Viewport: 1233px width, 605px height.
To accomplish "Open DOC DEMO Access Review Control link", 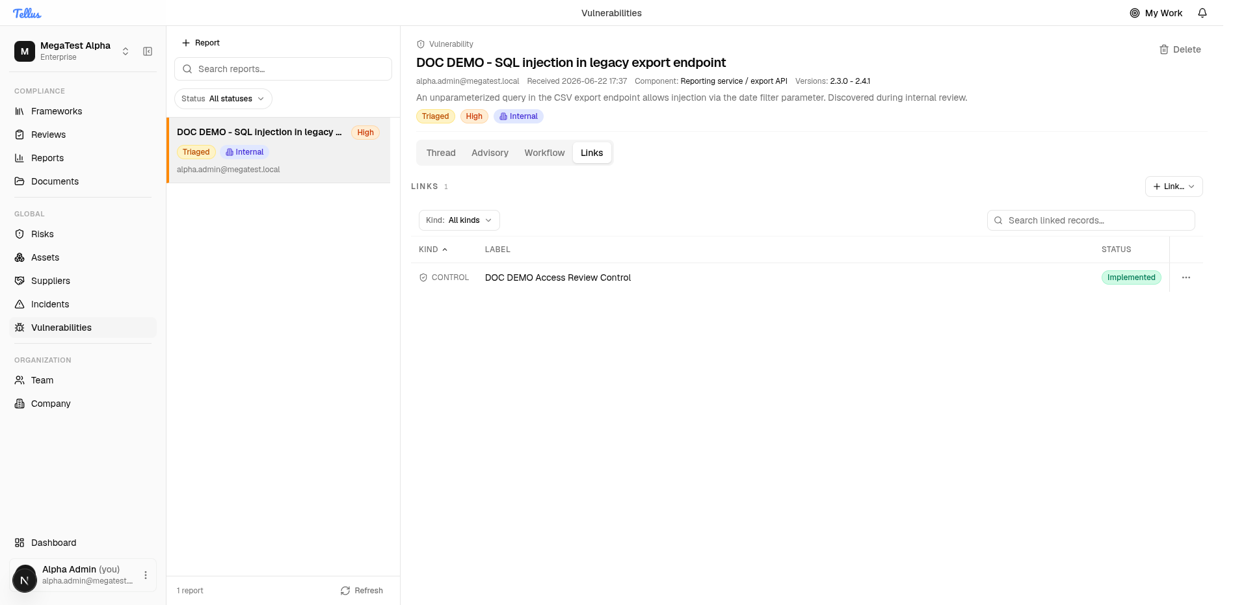I will 558,277.
